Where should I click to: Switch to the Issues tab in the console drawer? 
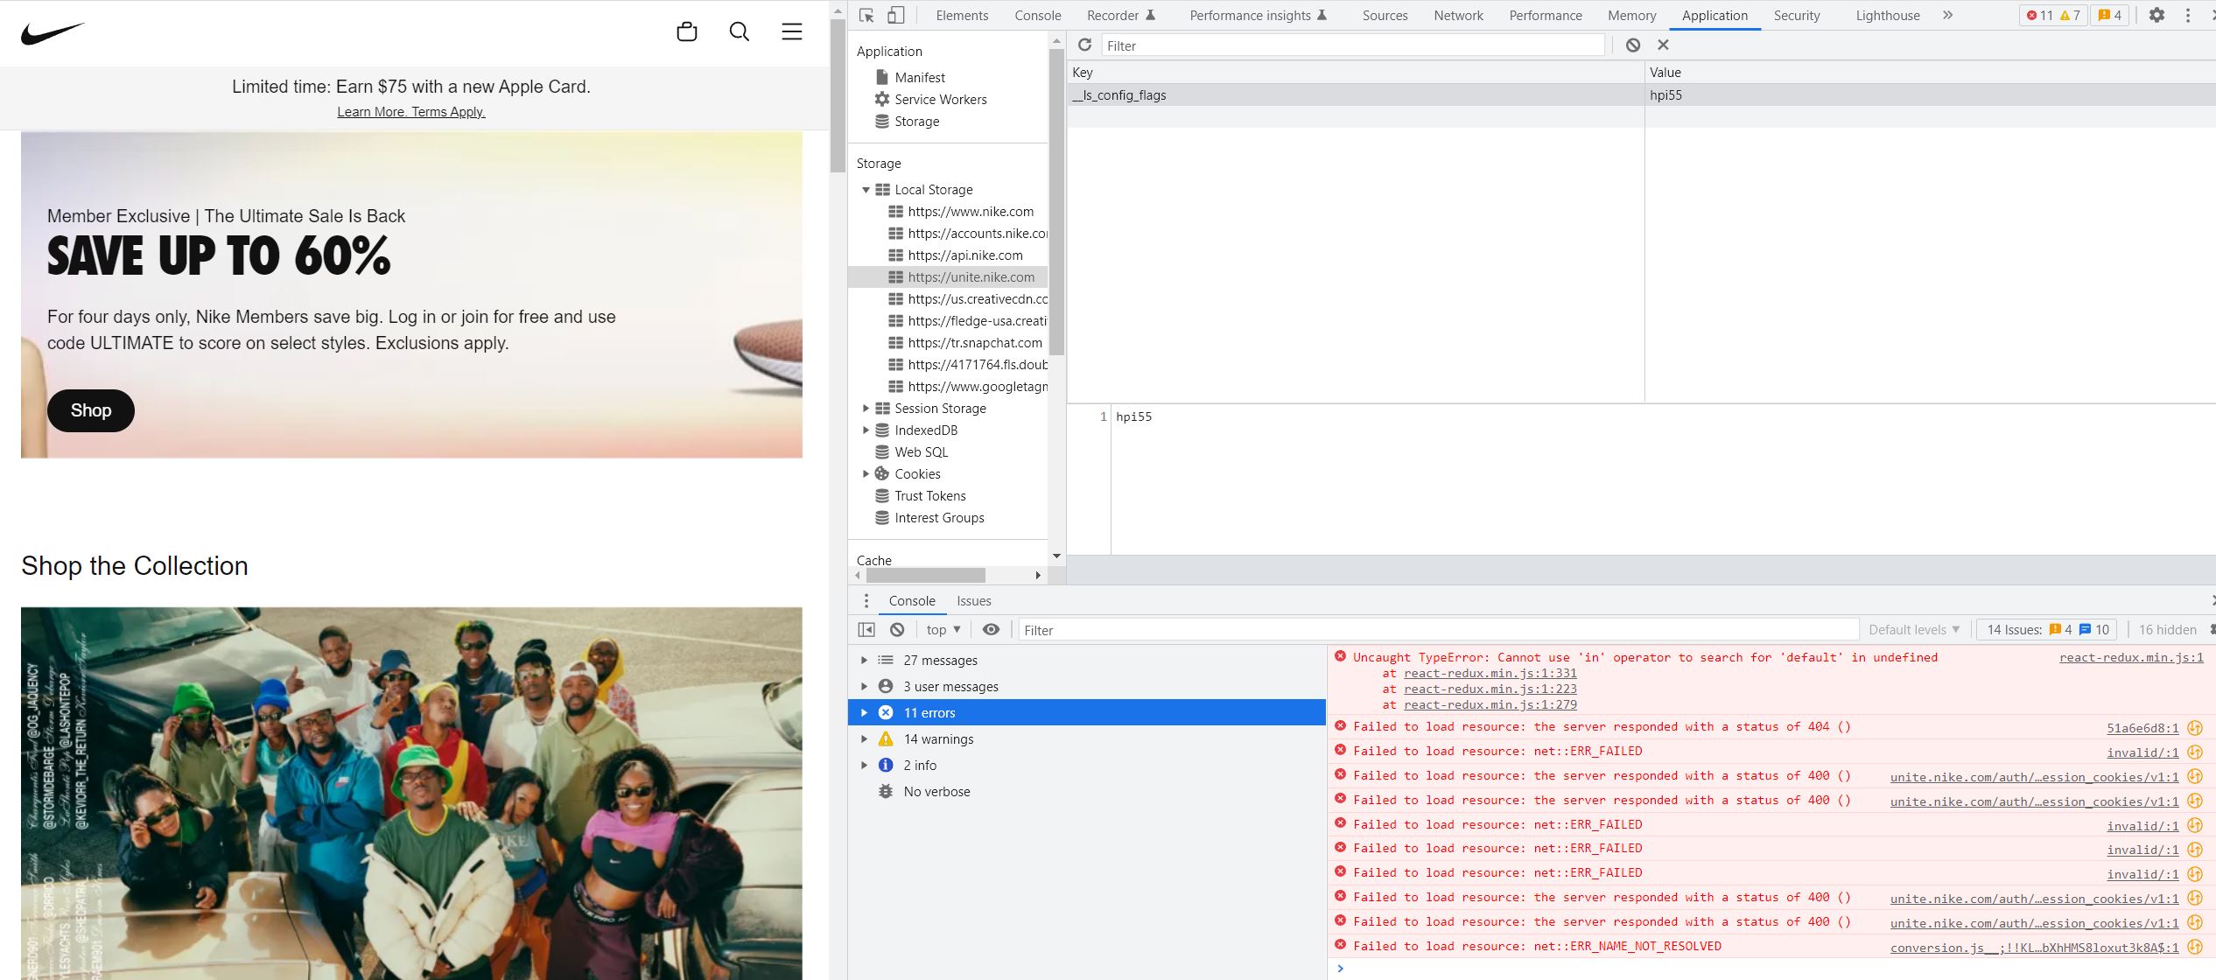[973, 601]
